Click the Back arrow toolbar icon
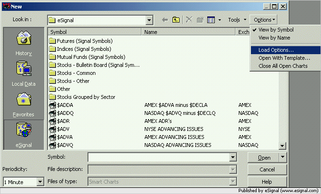321x194 pixels. point(165,20)
